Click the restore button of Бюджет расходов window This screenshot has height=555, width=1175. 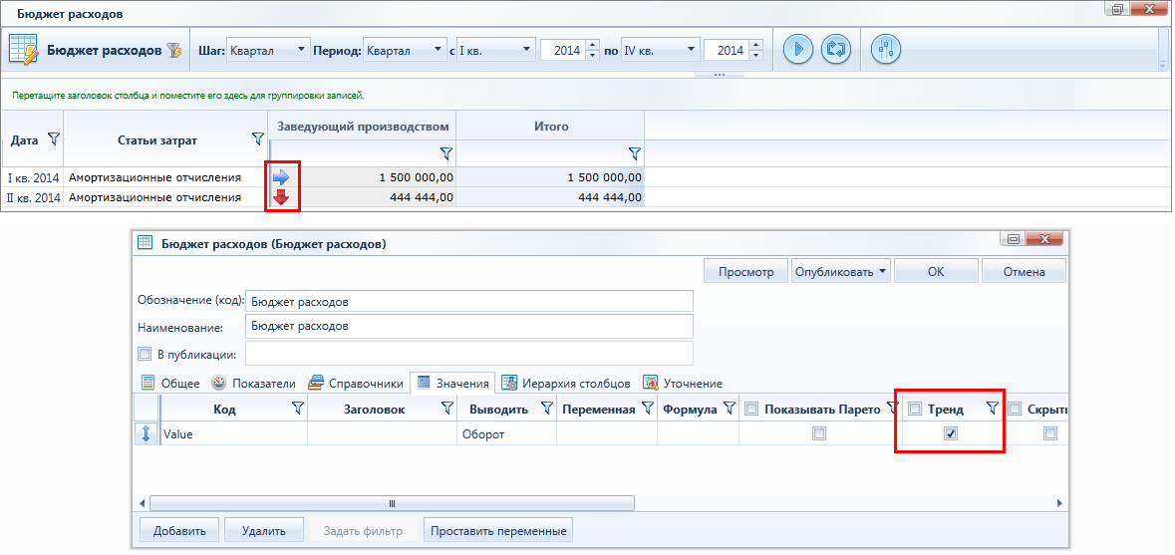1118,9
